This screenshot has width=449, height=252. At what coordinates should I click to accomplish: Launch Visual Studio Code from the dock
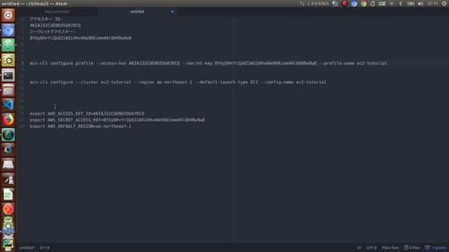coord(8,105)
